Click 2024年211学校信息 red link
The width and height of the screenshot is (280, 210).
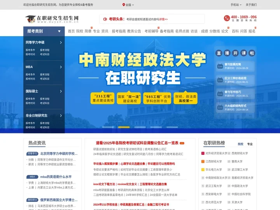point(105,205)
